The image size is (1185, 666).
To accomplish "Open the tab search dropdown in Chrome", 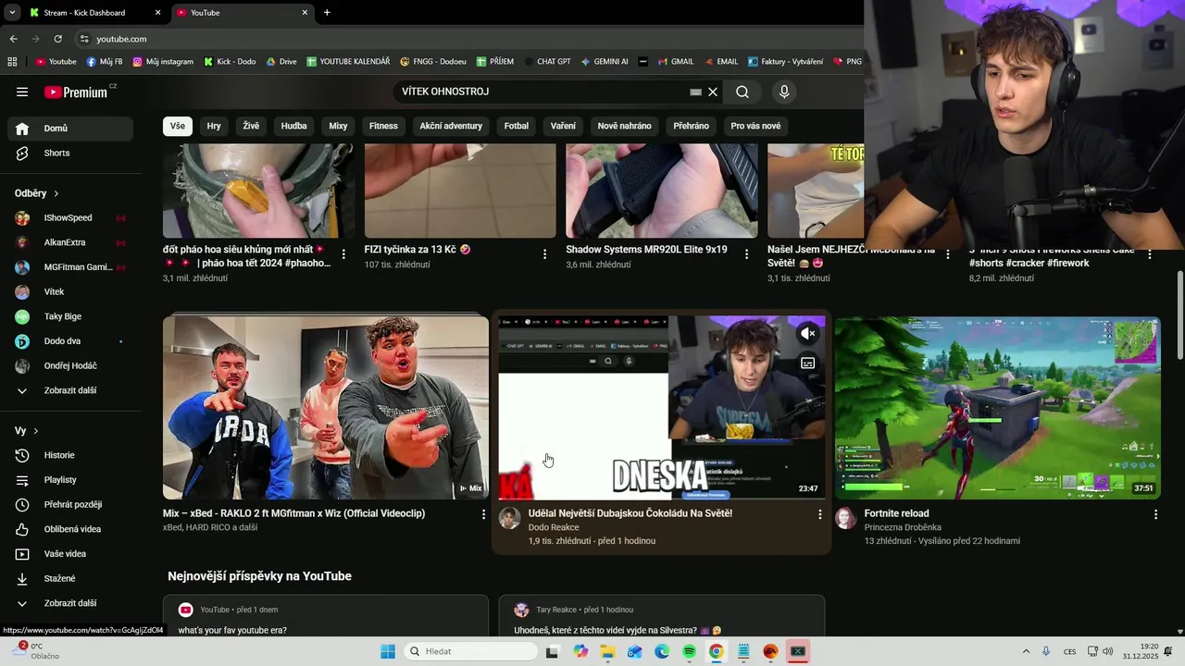I will [11, 13].
